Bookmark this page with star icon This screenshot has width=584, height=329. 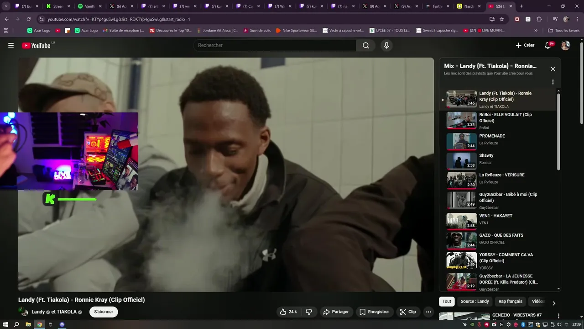[x=502, y=19]
